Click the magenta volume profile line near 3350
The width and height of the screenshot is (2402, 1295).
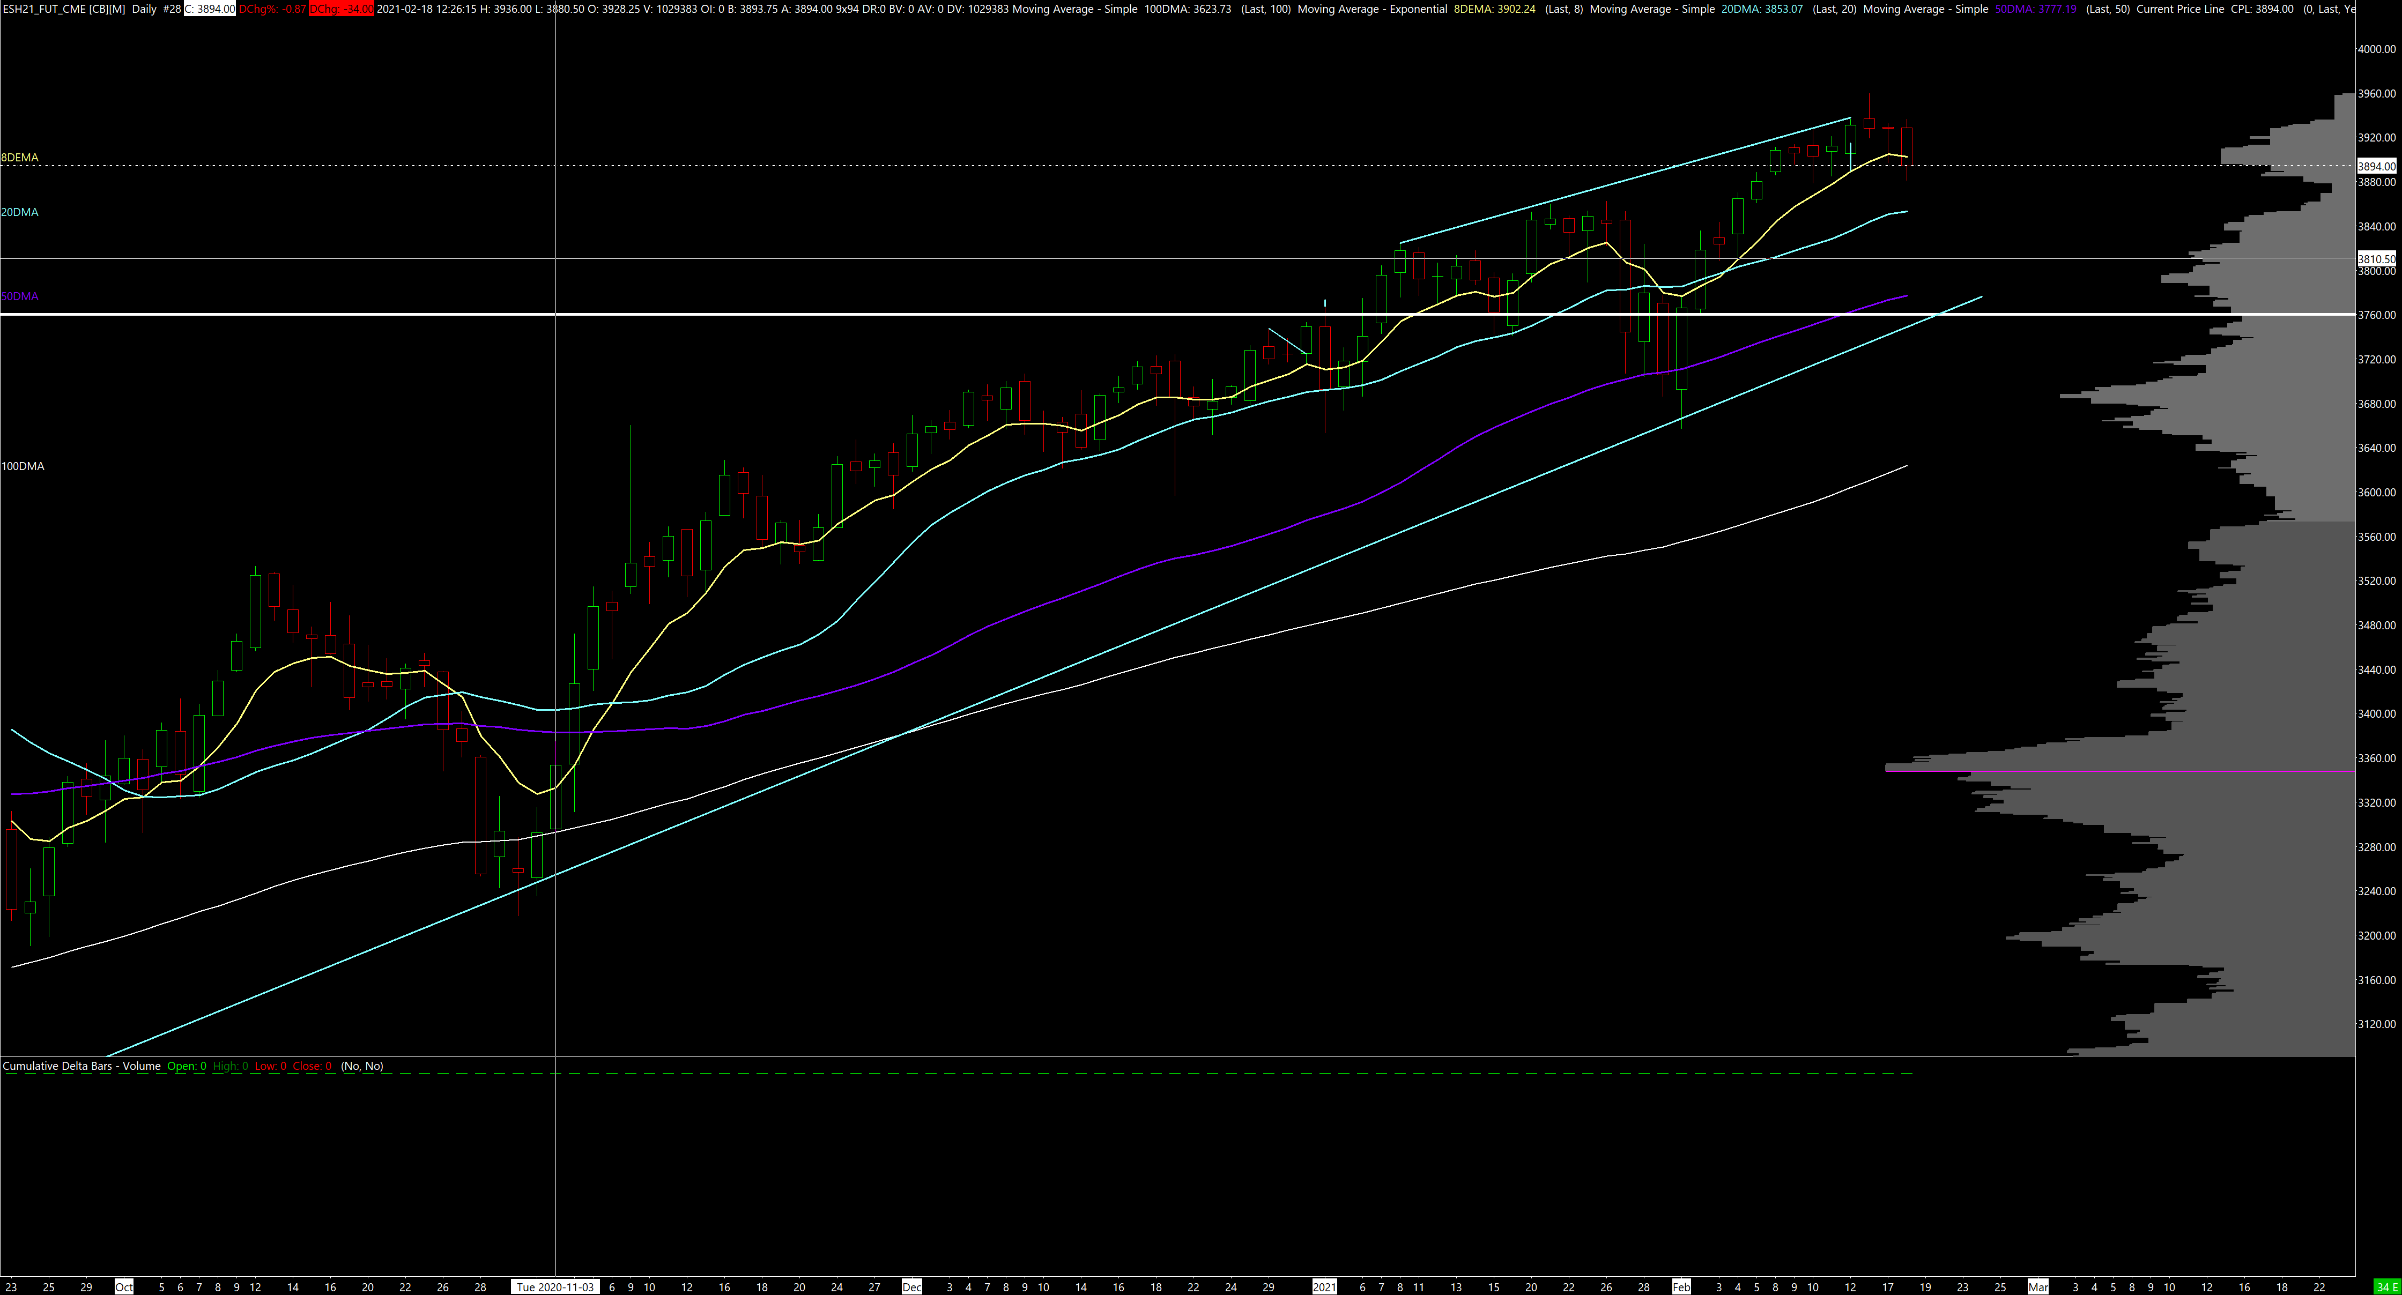coord(2051,771)
